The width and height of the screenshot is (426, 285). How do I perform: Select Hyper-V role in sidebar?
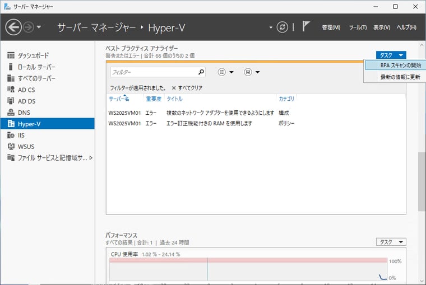tap(48, 124)
